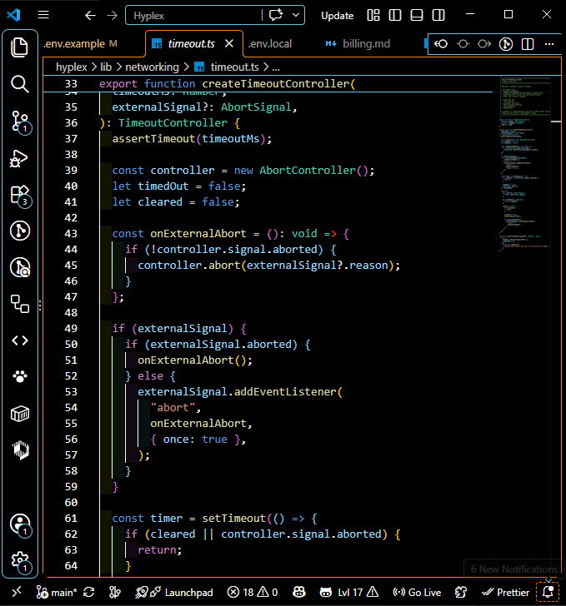This screenshot has height=606, width=566.
Task: Open remote window indicator in status bar
Action: [x=17, y=592]
